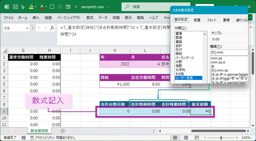256x141 pixels.
Task: Switch to Page Break Preview icon
Action: [197, 138]
